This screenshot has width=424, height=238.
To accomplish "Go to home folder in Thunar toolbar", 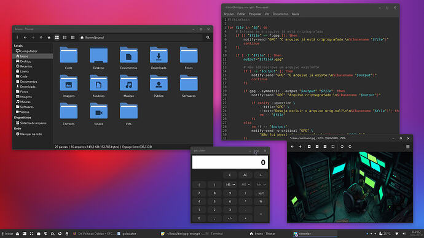I will tap(49, 37).
